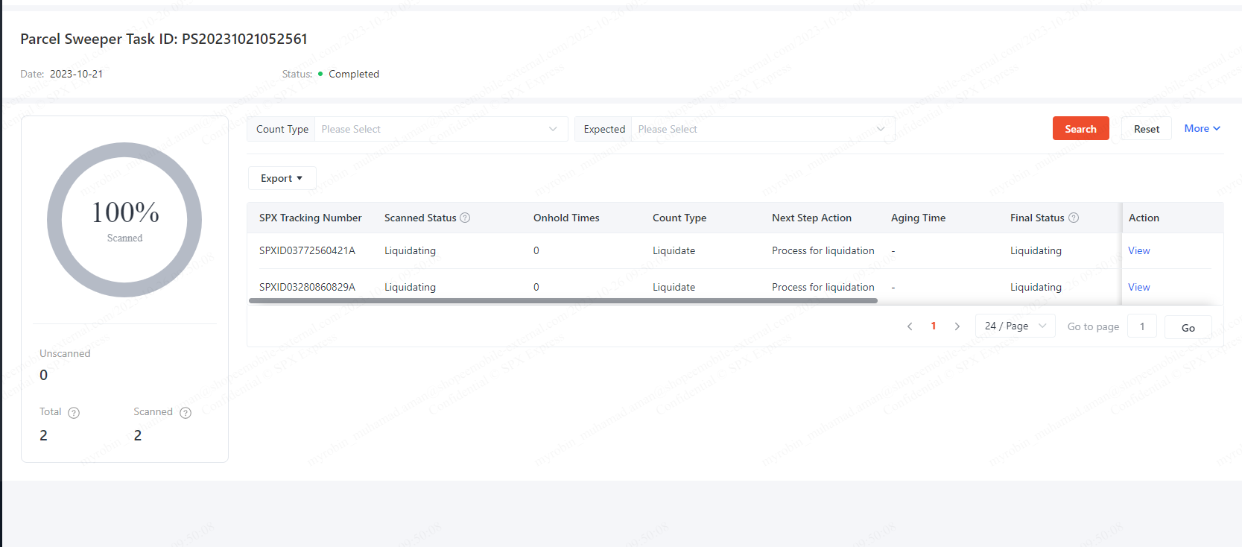
Task: View details for SPXID03280860829A
Action: click(x=1138, y=287)
